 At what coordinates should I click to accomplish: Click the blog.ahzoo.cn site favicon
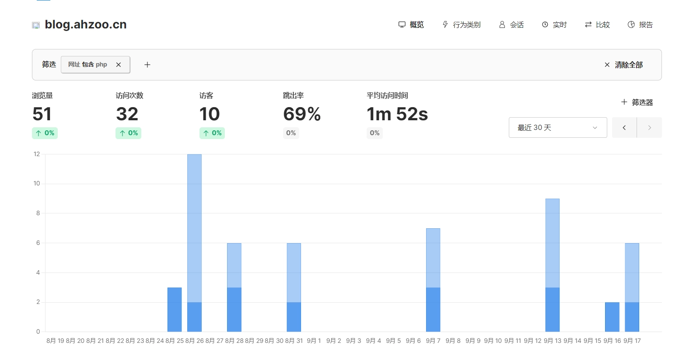[36, 25]
